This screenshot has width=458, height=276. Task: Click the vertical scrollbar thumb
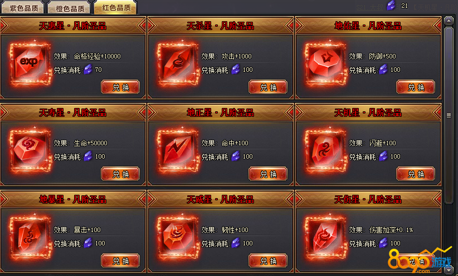(449, 116)
